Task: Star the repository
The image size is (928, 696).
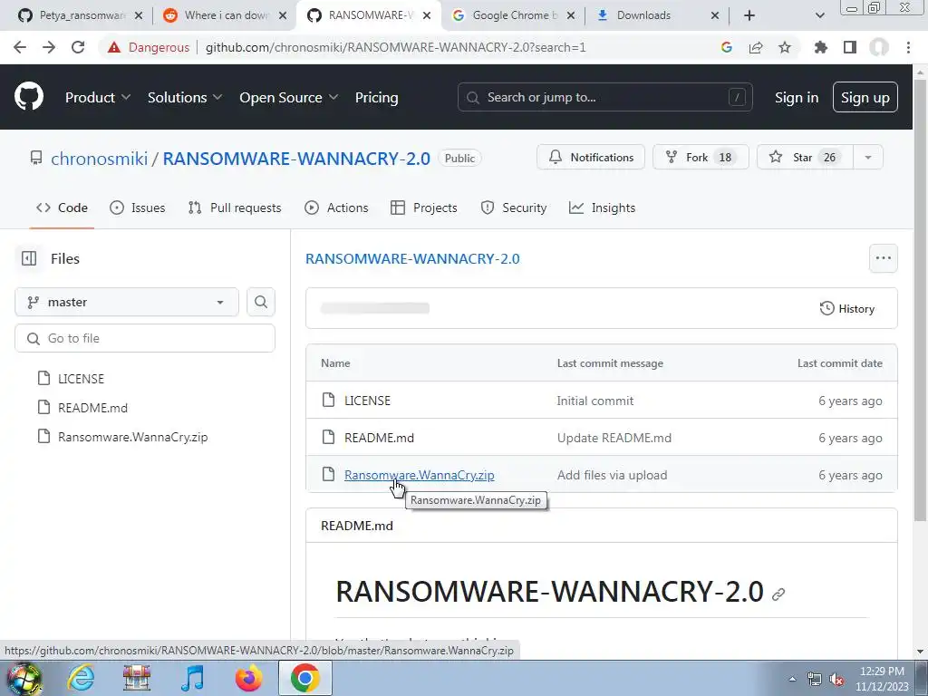Action: (x=805, y=158)
